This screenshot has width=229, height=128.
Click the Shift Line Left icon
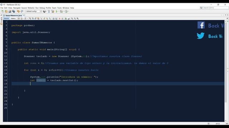click(53, 18)
